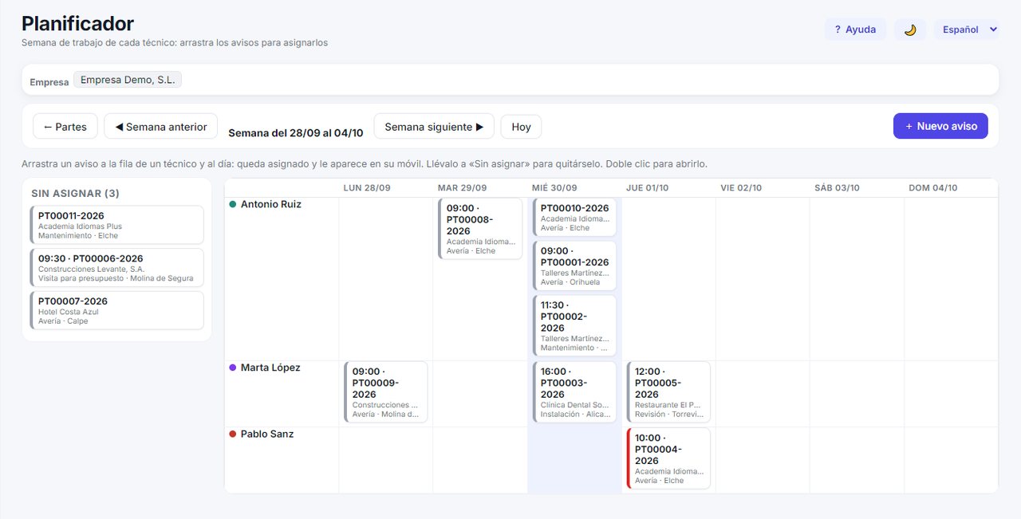The image size is (1021, 519).
Task: Click the Semana del 28/09 al 04/10 label
Action: 296,133
